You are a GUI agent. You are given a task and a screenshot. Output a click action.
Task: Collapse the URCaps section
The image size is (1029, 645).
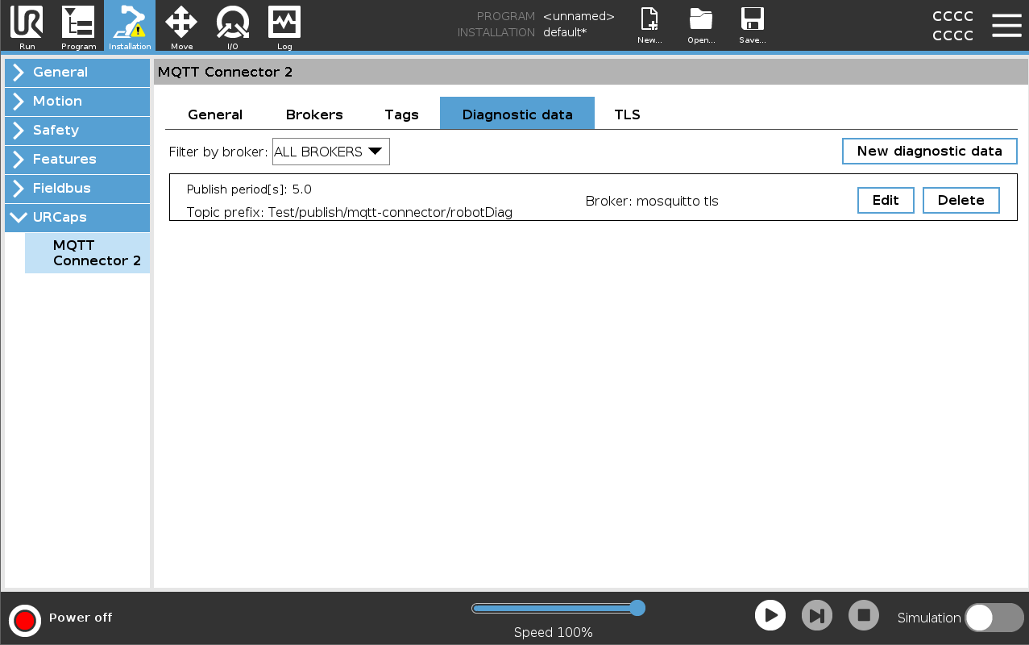[77, 217]
